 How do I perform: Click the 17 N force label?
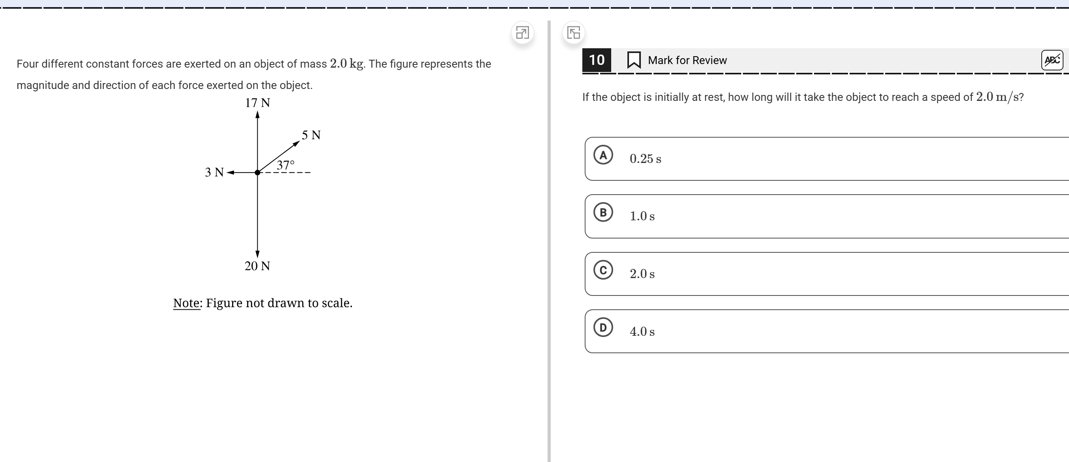coord(257,103)
